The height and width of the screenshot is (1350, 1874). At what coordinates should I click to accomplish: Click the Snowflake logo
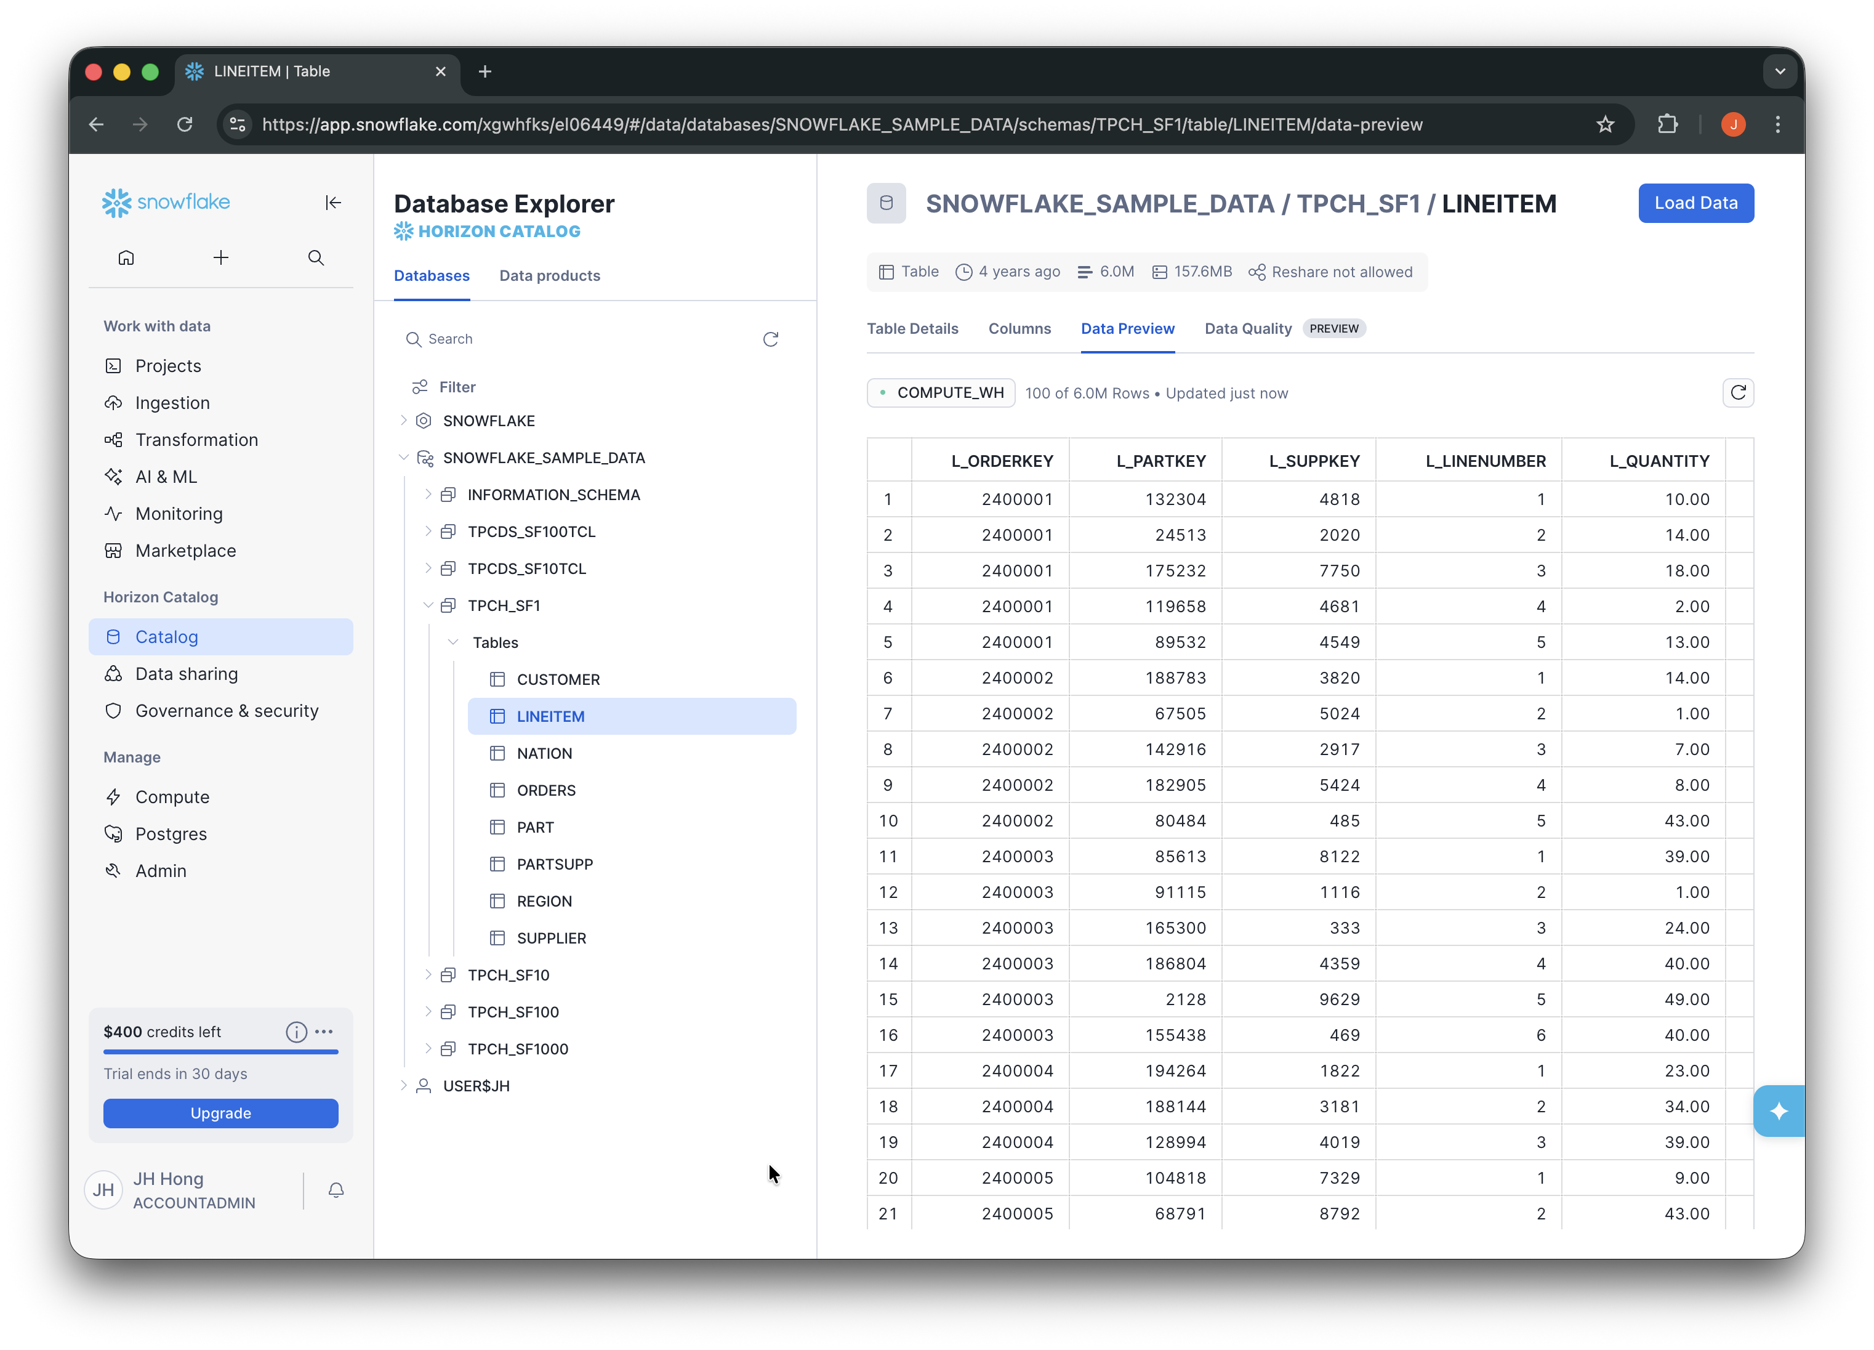tap(166, 203)
